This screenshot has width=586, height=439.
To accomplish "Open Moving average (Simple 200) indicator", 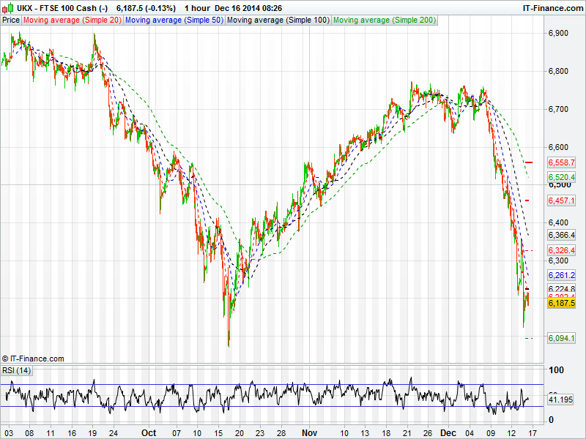I will tap(385, 20).
